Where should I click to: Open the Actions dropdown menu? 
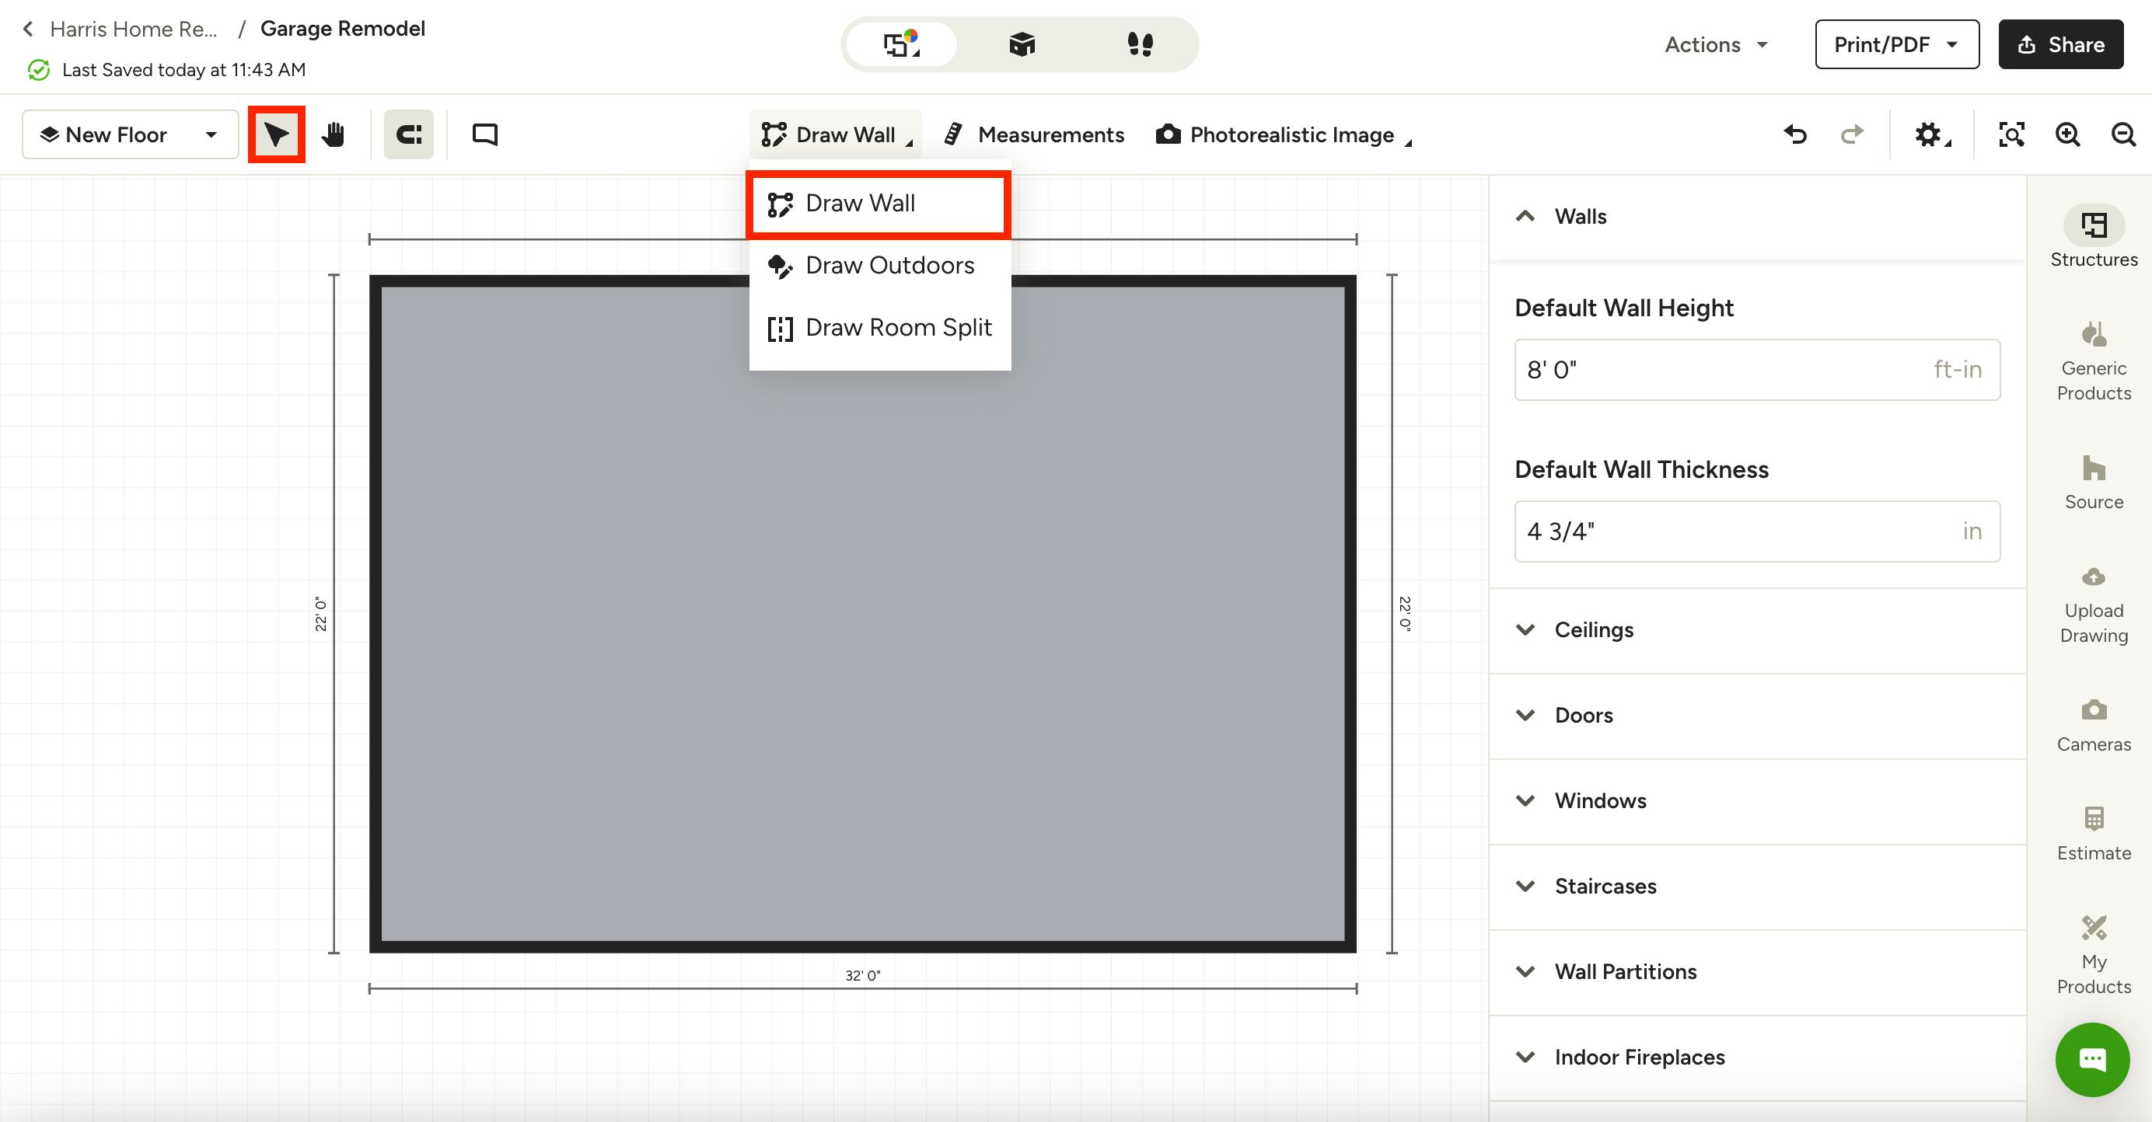pyautogui.click(x=1716, y=44)
